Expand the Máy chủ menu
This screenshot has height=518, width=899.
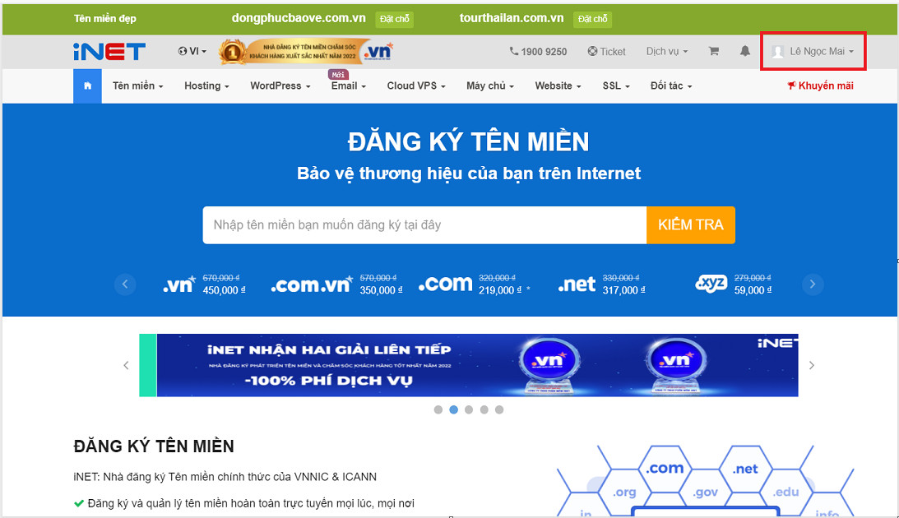[x=489, y=86]
